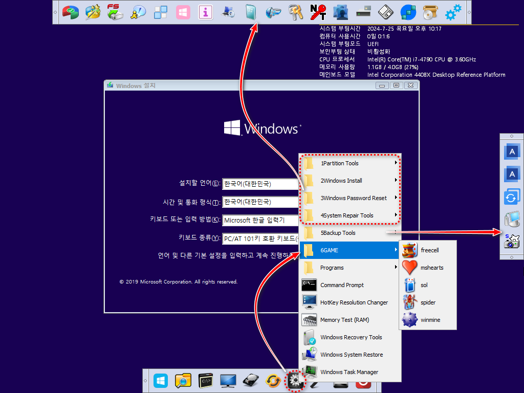The width and height of the screenshot is (524, 393).
Task: Click the pink Windows logo icon
Action: [x=183, y=12]
